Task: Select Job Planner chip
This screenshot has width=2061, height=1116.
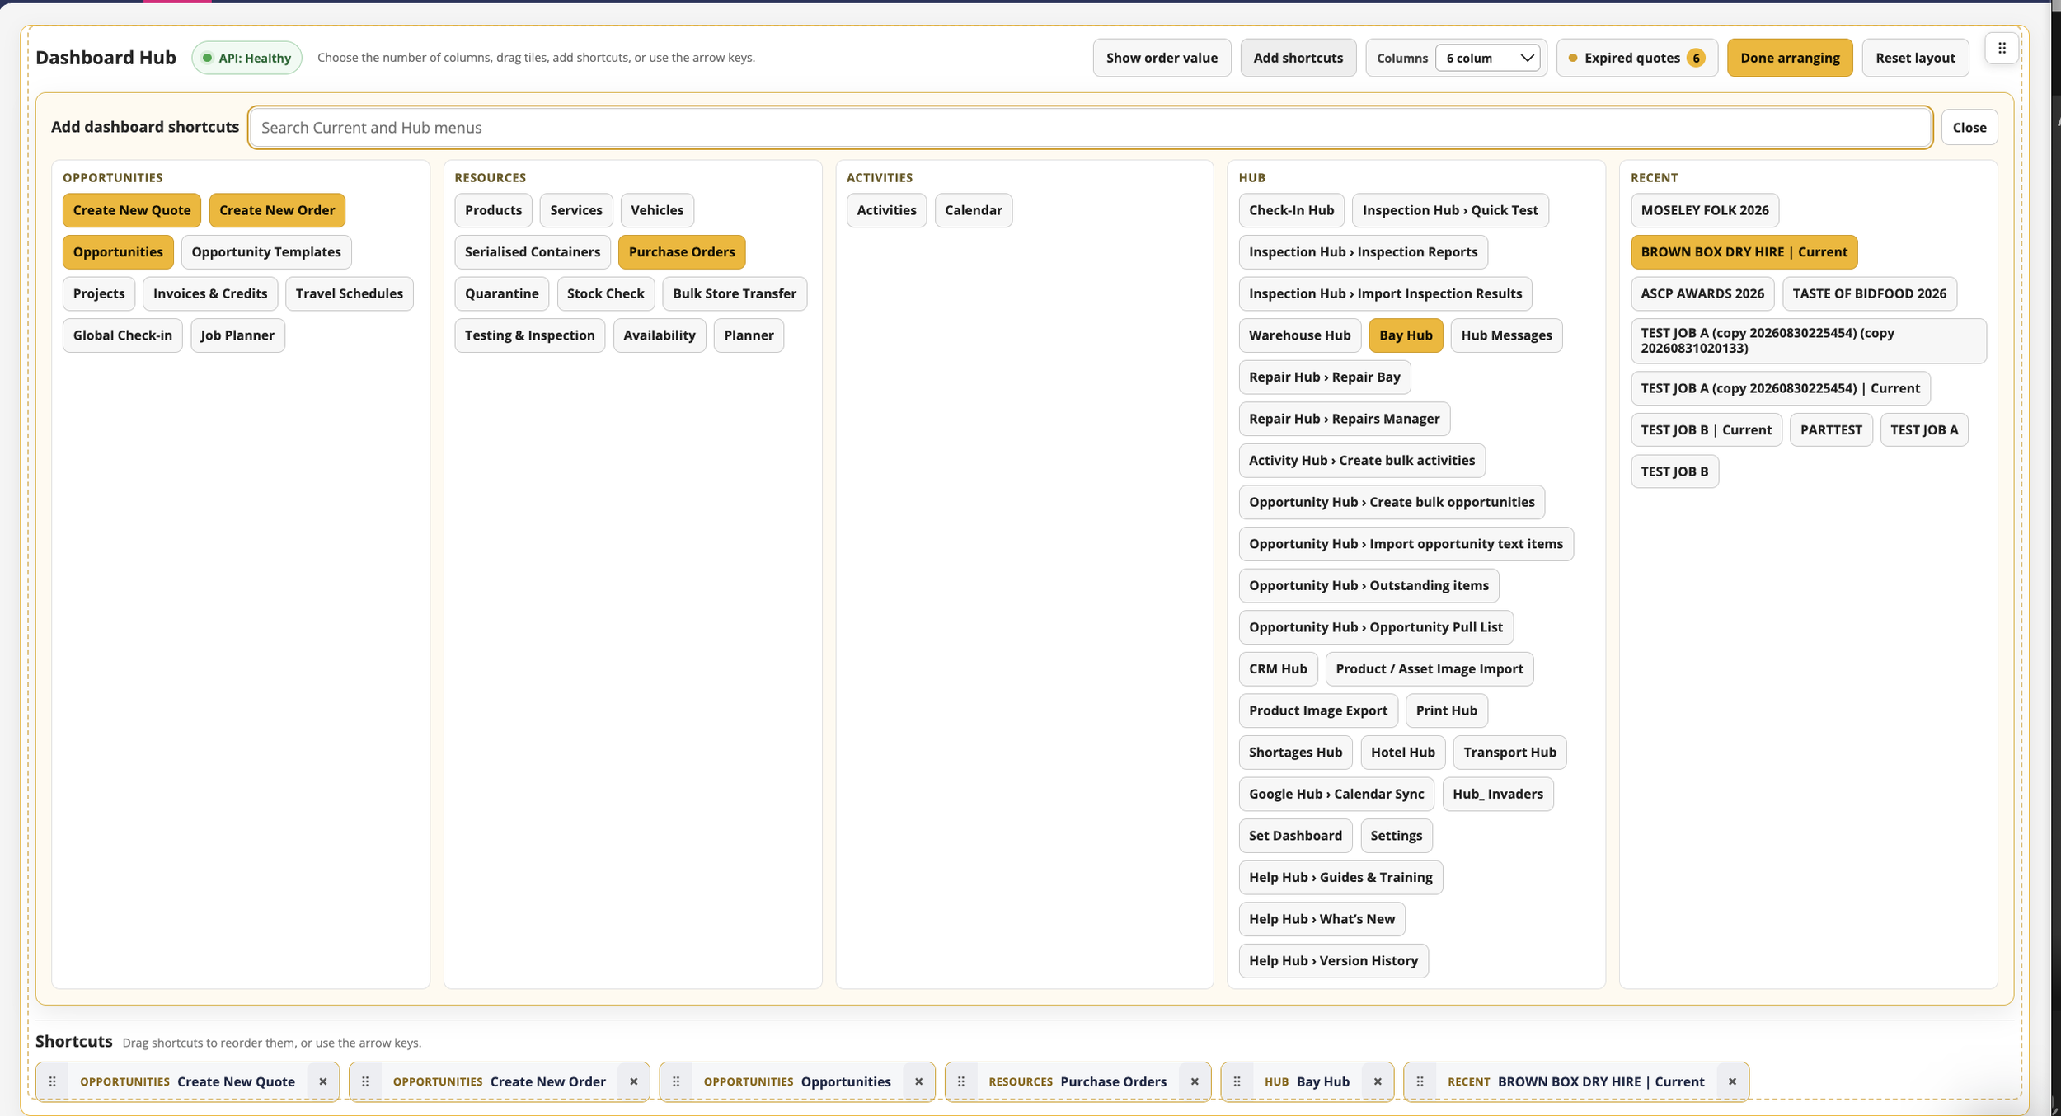Action: point(237,335)
